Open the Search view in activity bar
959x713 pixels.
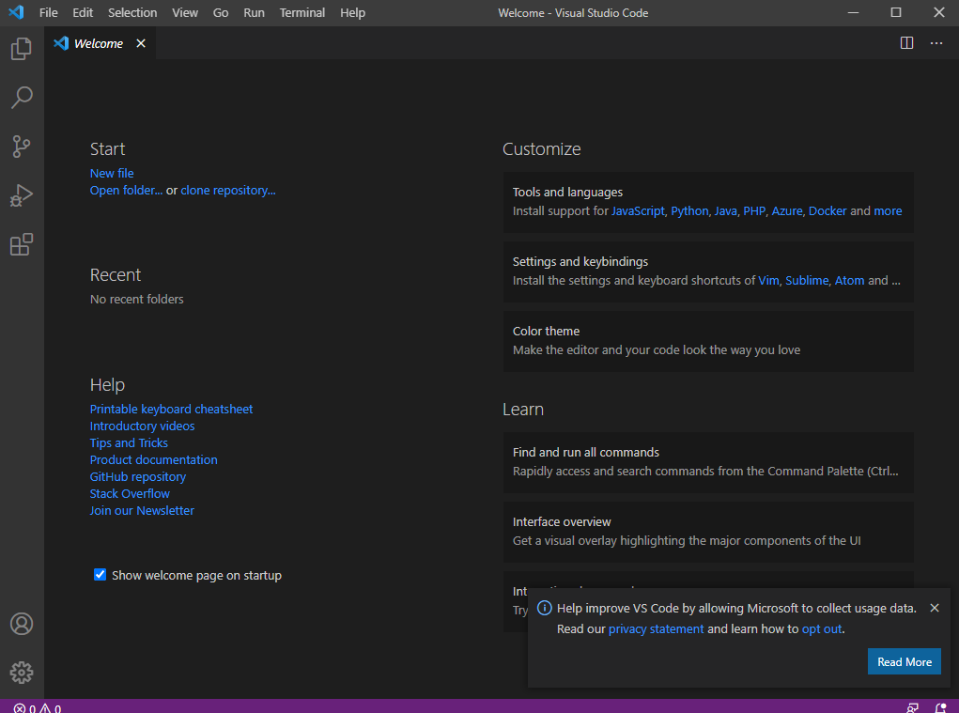[x=22, y=98]
